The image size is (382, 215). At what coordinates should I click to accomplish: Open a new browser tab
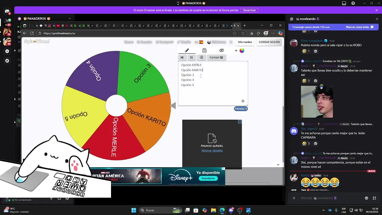[x=244, y=26]
